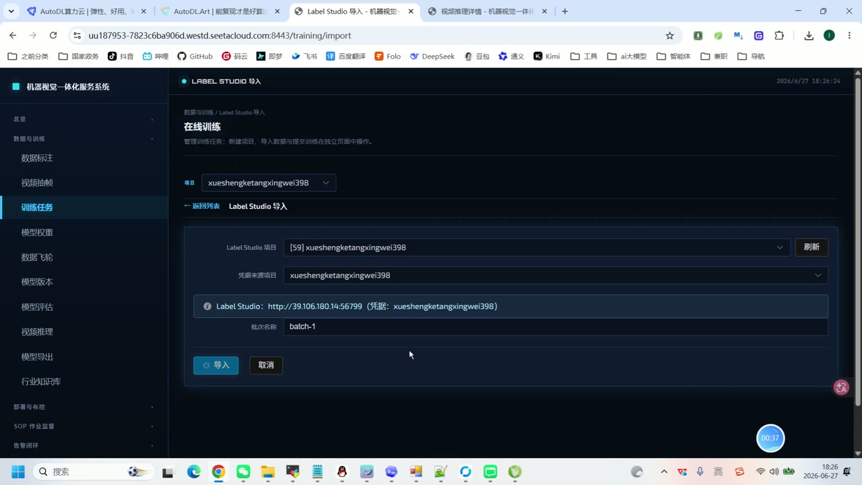862x485 pixels.
Task: Click the 00:37 recording timer bubble
Action: tap(770, 438)
